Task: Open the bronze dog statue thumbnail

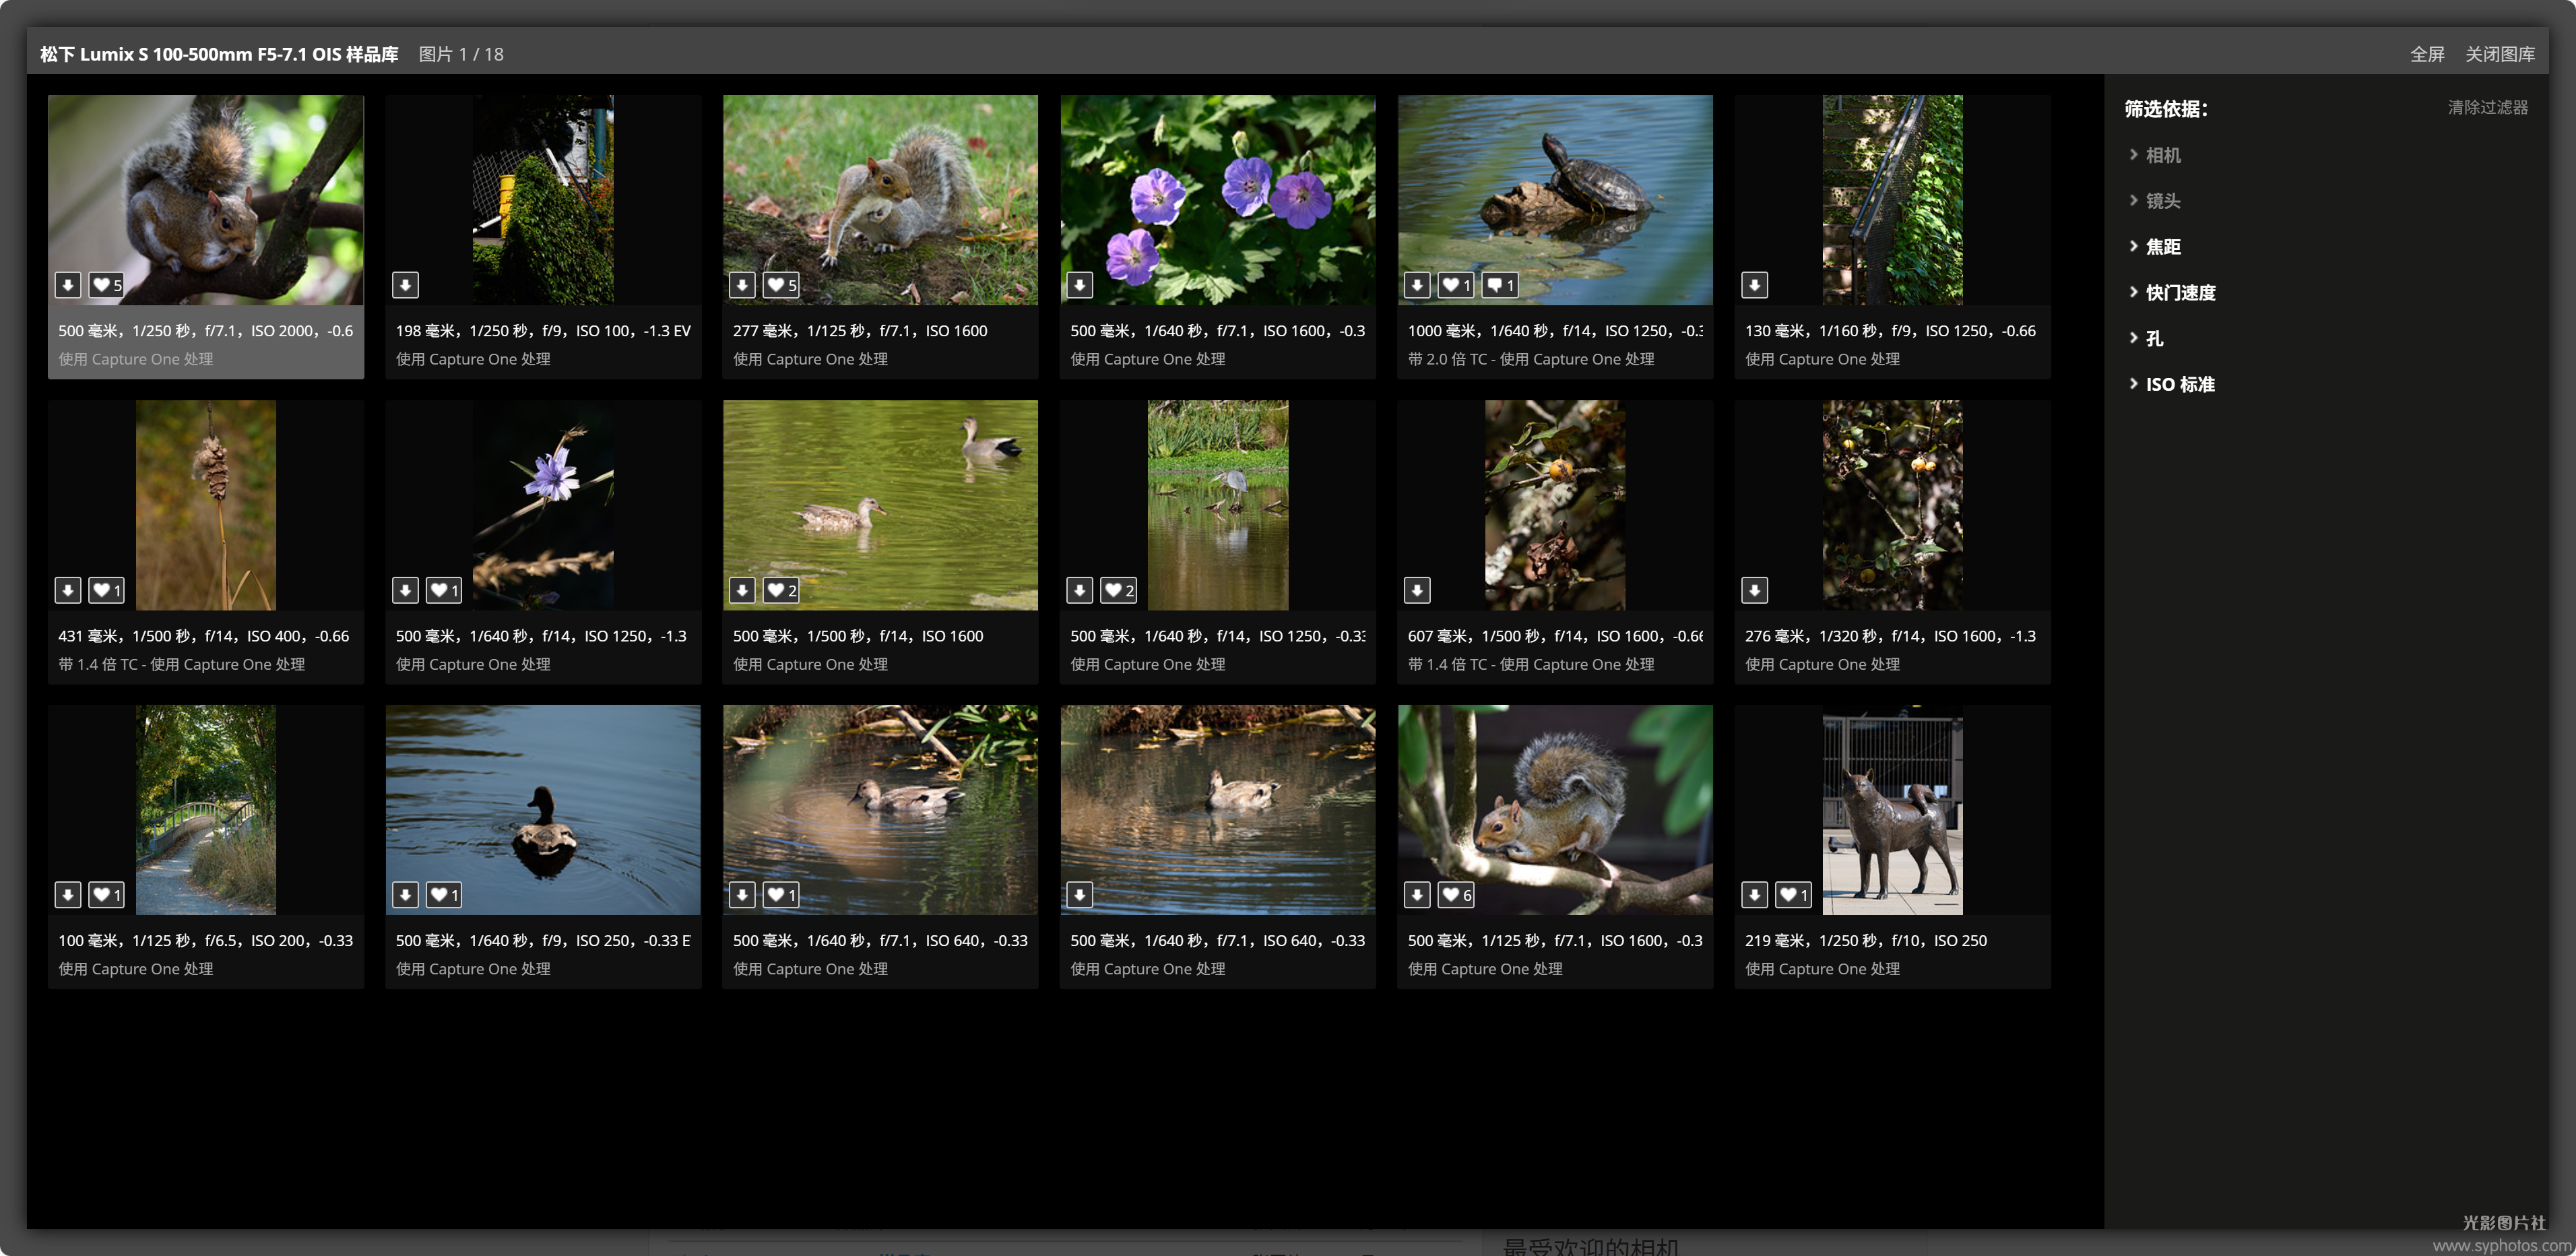Action: (x=1892, y=810)
